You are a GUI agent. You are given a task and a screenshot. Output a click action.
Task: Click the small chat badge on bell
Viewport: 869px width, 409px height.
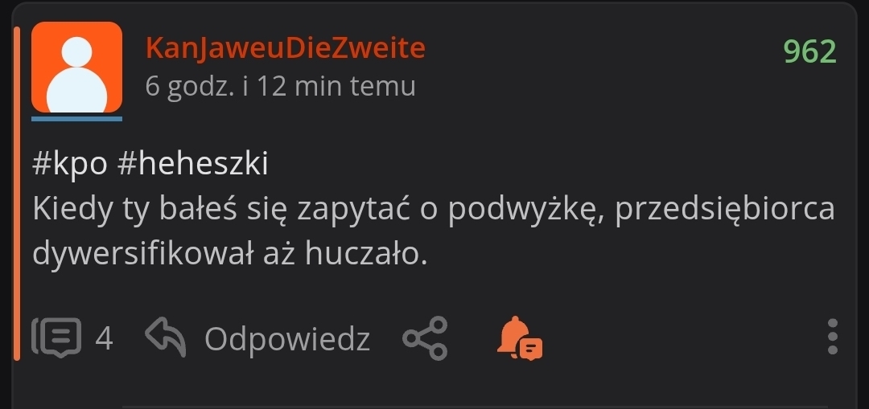coord(532,349)
